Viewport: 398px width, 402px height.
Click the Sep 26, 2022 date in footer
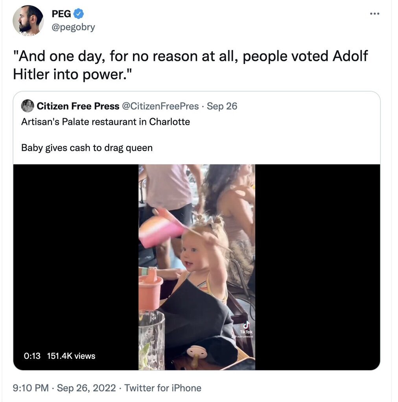click(87, 388)
